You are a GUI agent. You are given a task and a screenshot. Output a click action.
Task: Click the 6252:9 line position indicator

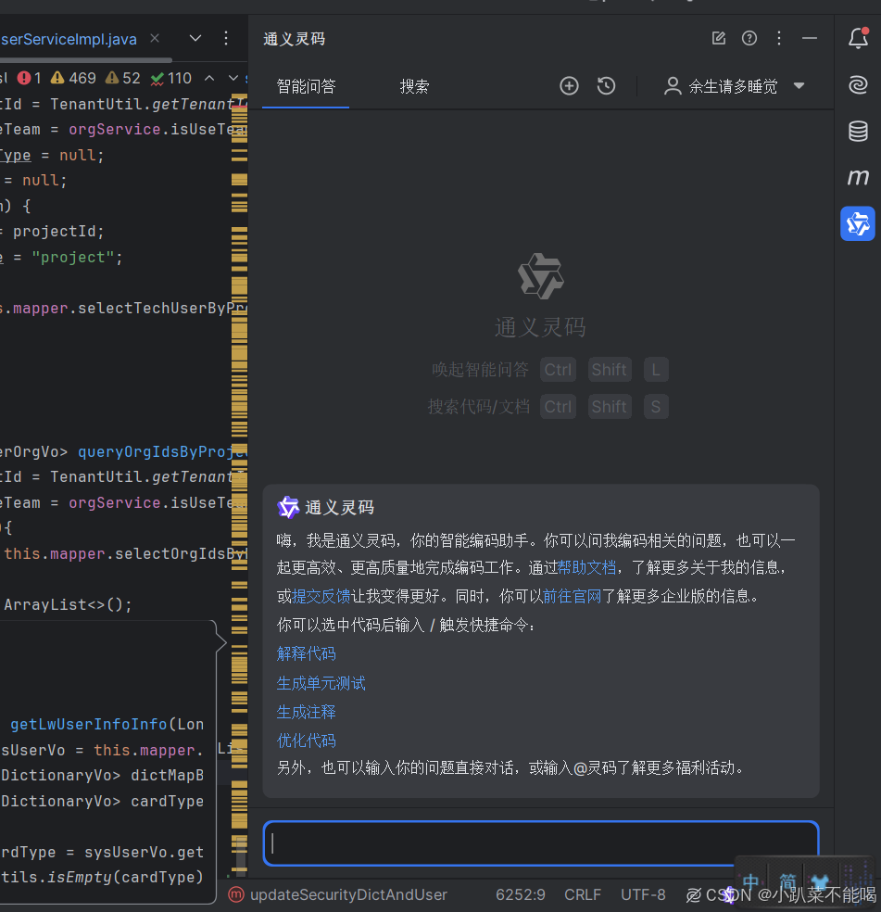(521, 894)
